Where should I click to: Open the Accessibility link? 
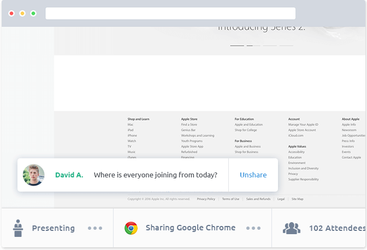click(x=297, y=152)
